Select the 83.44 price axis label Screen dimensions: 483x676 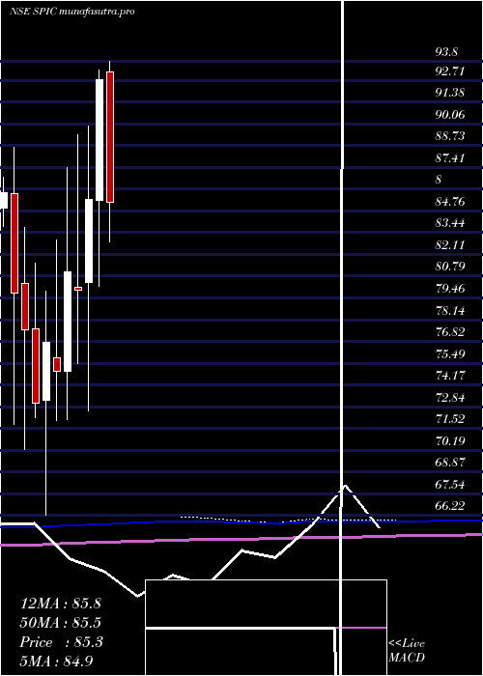pyautogui.click(x=450, y=223)
